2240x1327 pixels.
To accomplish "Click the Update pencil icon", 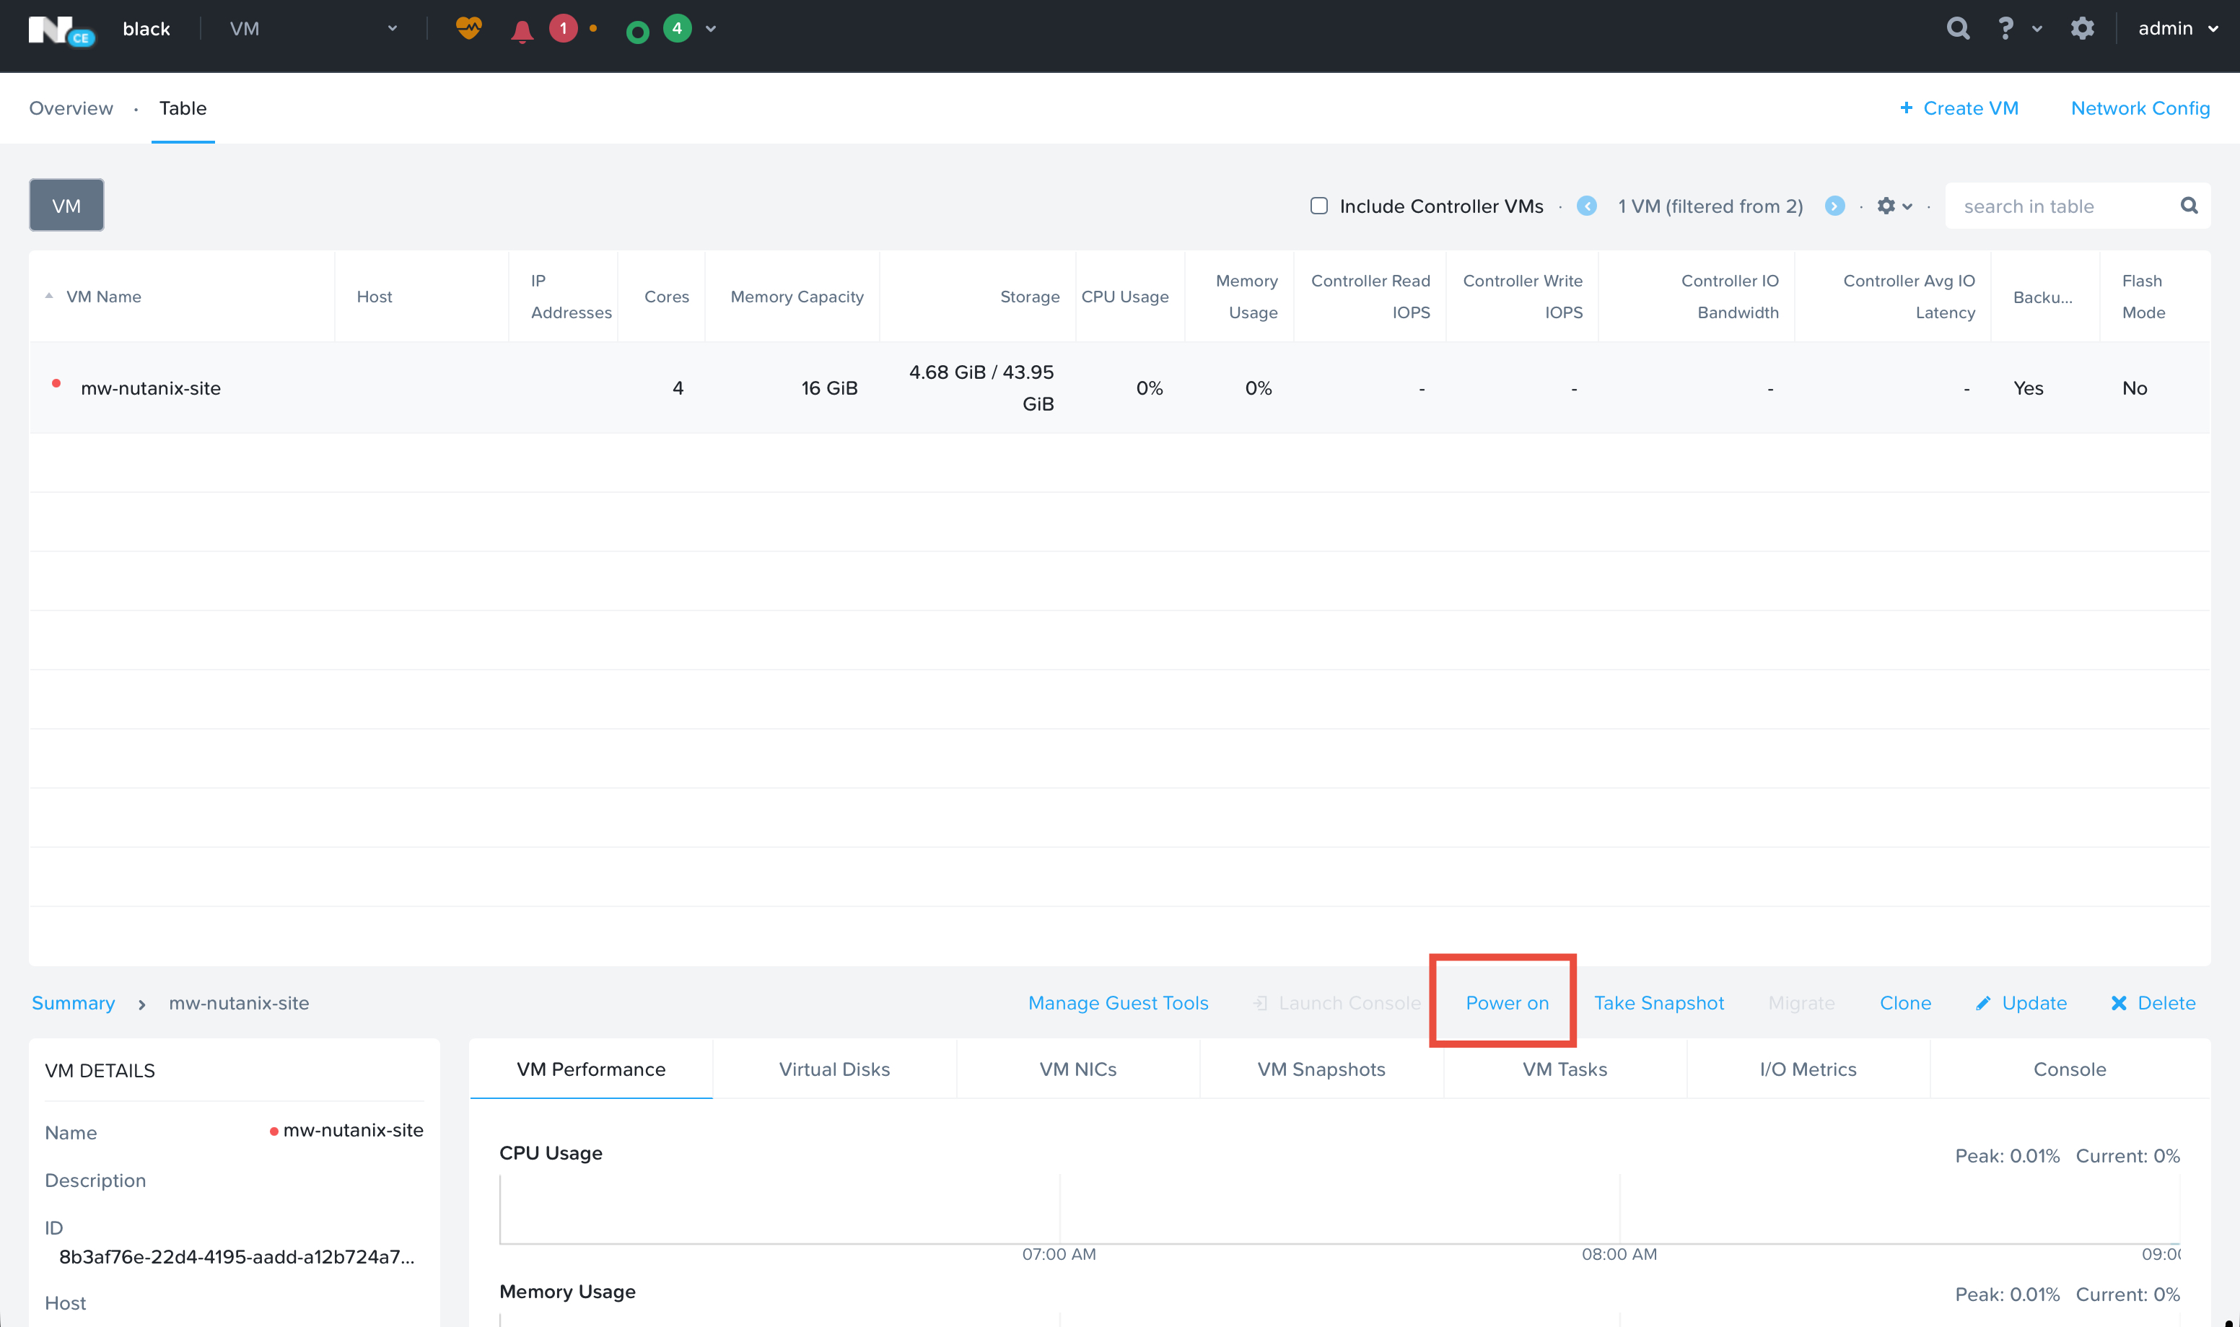I will tap(1985, 1002).
